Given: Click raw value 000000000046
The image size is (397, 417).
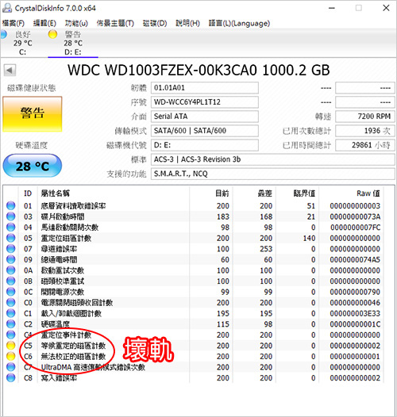Looking at the screenshot, I should [x=355, y=303].
